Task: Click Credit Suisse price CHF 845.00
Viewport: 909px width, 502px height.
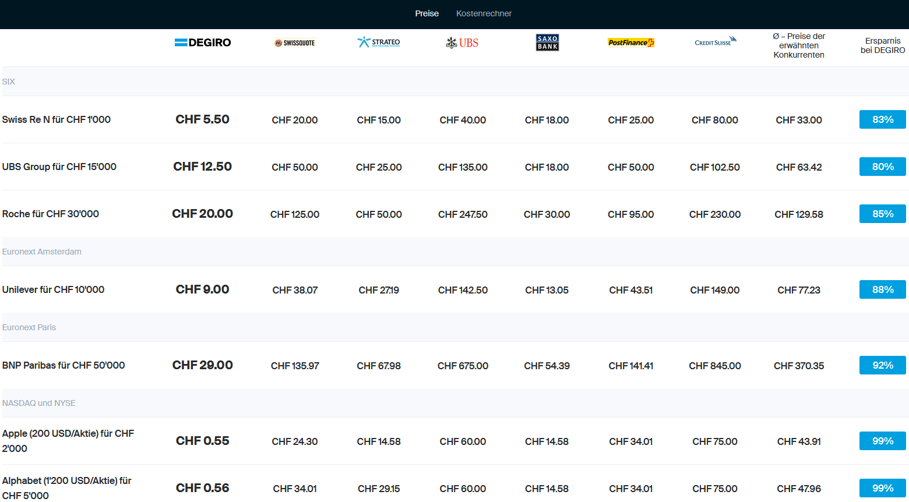Action: pyautogui.click(x=715, y=366)
